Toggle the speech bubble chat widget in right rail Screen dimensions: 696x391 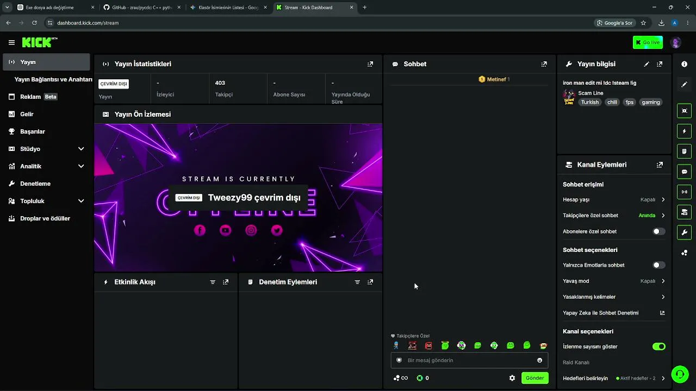pos(684,172)
